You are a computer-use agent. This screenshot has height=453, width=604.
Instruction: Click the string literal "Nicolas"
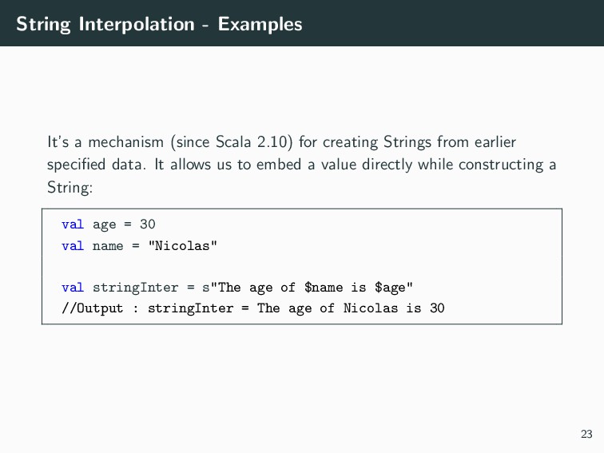[183, 246]
